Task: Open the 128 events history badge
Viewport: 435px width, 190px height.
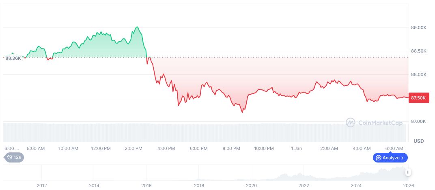Action: click(14, 157)
